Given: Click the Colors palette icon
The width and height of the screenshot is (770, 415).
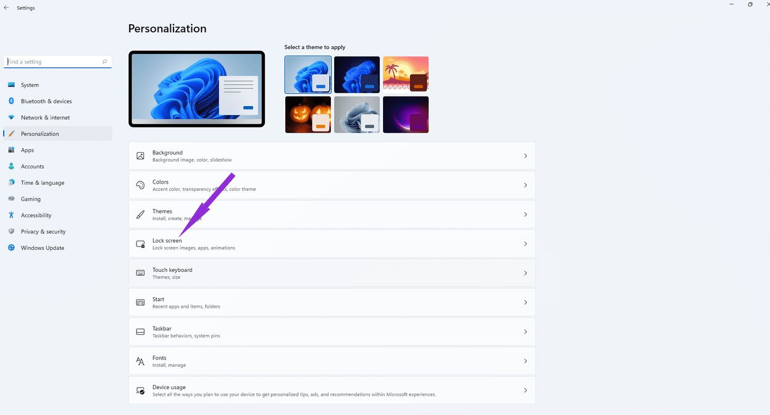Looking at the screenshot, I should 140,185.
